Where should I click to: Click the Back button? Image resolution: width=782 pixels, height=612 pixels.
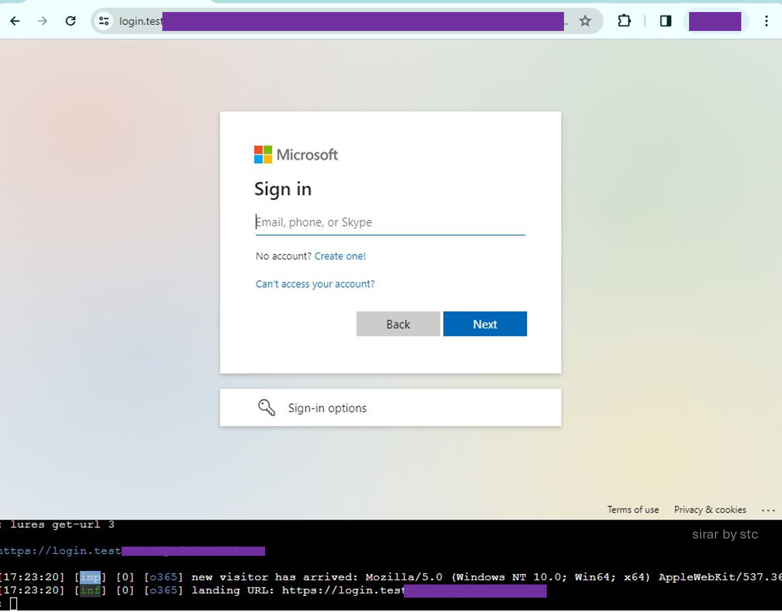tap(398, 324)
